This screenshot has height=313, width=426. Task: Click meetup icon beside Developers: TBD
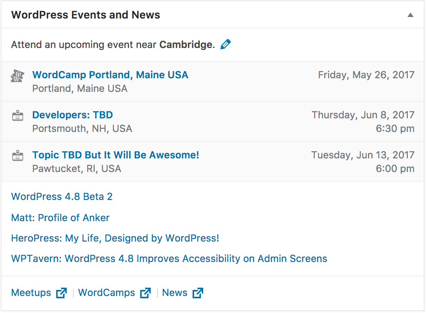click(x=17, y=116)
